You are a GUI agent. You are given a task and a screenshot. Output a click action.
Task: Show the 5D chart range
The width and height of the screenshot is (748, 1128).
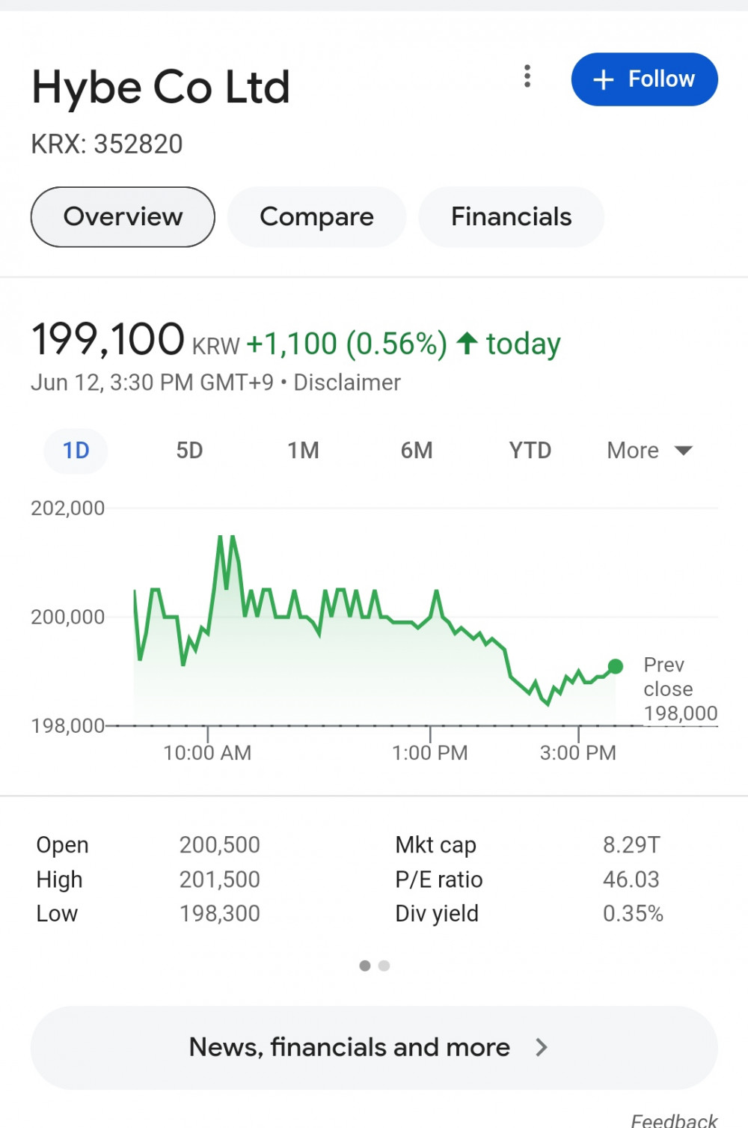coord(189,451)
